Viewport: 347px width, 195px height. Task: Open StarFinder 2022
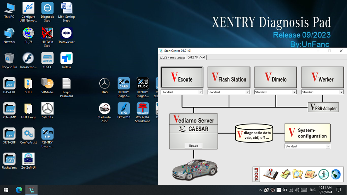point(104,113)
